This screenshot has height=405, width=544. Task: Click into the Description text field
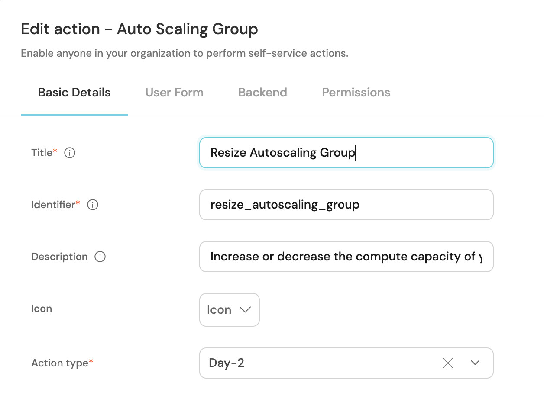346,257
